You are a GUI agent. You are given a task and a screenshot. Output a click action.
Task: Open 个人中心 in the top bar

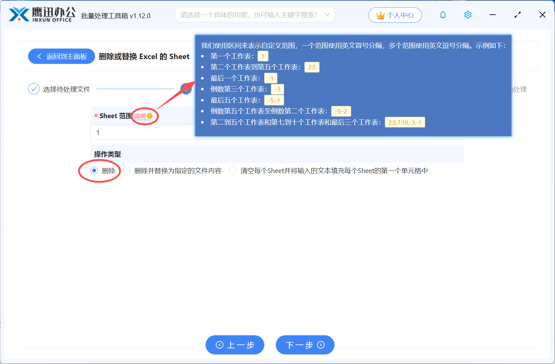click(395, 15)
